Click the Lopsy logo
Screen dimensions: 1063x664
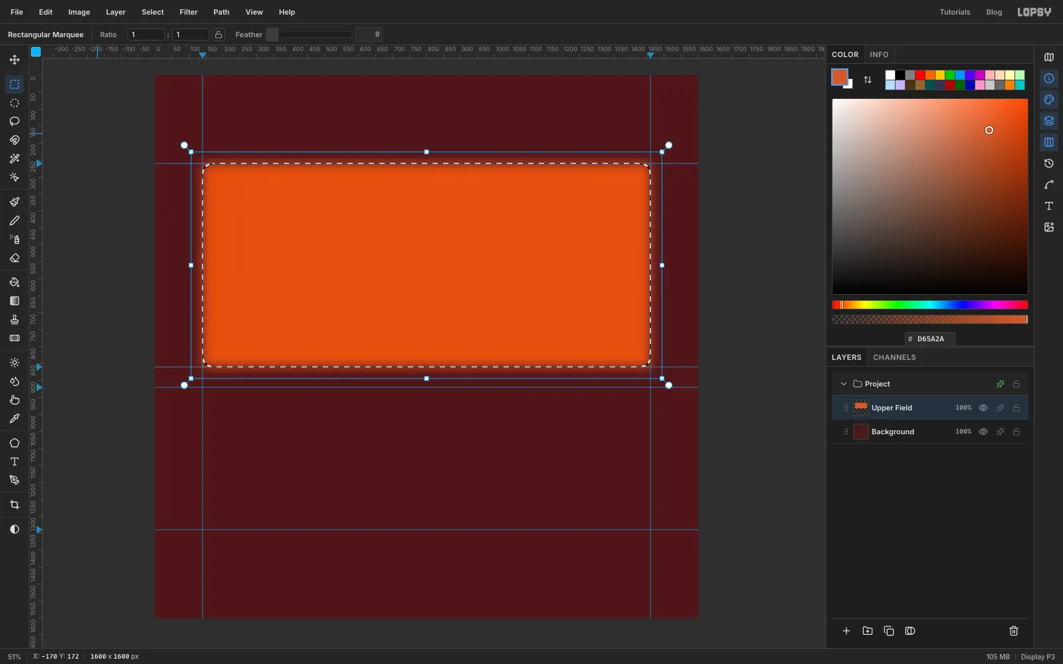tap(1034, 12)
